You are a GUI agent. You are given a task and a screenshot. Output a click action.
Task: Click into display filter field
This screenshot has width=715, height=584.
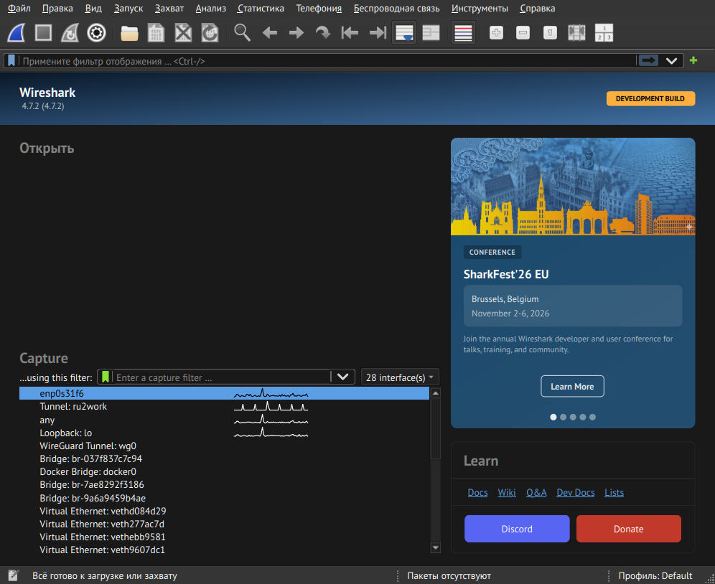pos(328,61)
